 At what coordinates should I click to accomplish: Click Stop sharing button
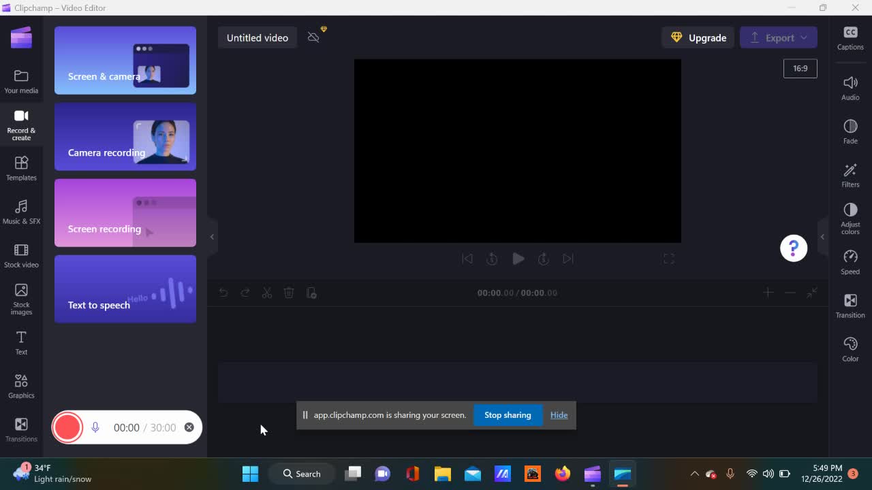(x=508, y=415)
